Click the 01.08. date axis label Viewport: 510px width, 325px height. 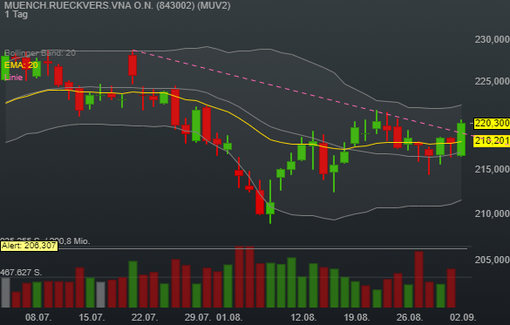click(x=229, y=317)
